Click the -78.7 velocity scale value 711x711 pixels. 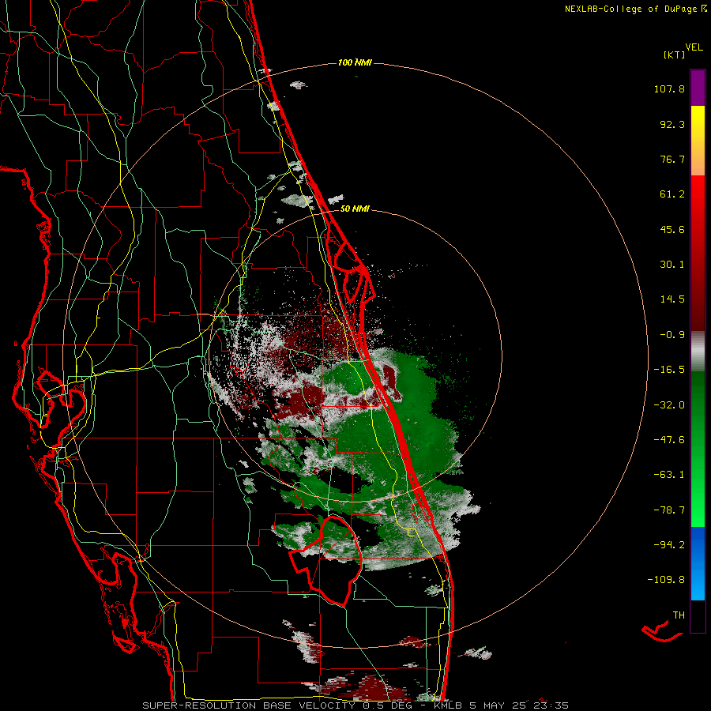click(669, 510)
